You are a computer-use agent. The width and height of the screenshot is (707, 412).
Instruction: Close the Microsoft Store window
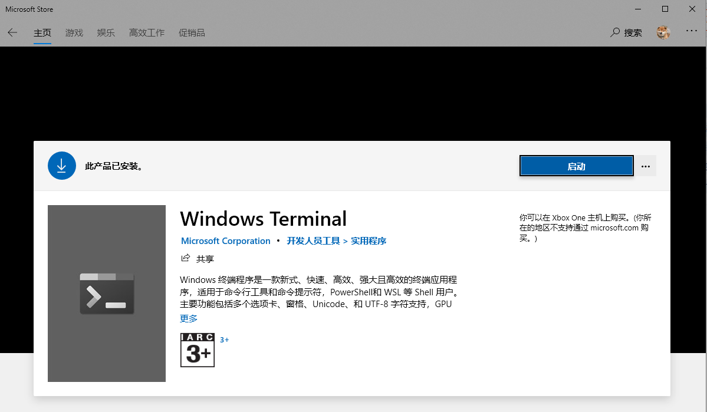692,9
